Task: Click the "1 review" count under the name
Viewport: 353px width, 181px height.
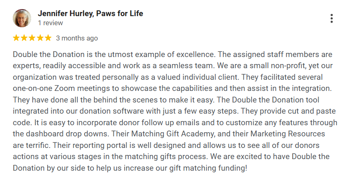Action: pos(50,23)
